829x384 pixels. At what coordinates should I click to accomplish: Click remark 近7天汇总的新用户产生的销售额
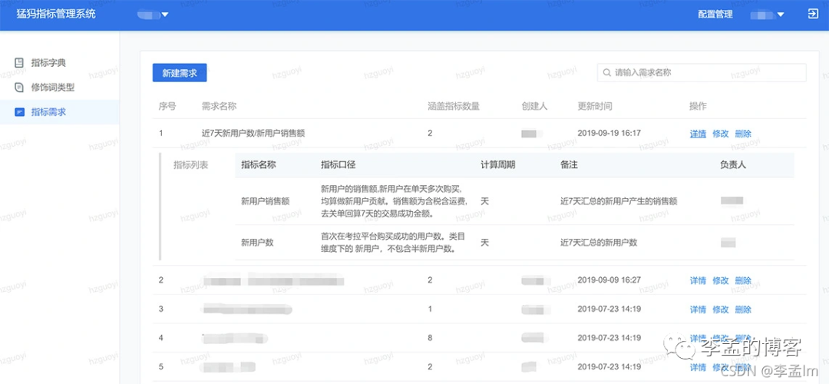[619, 201]
